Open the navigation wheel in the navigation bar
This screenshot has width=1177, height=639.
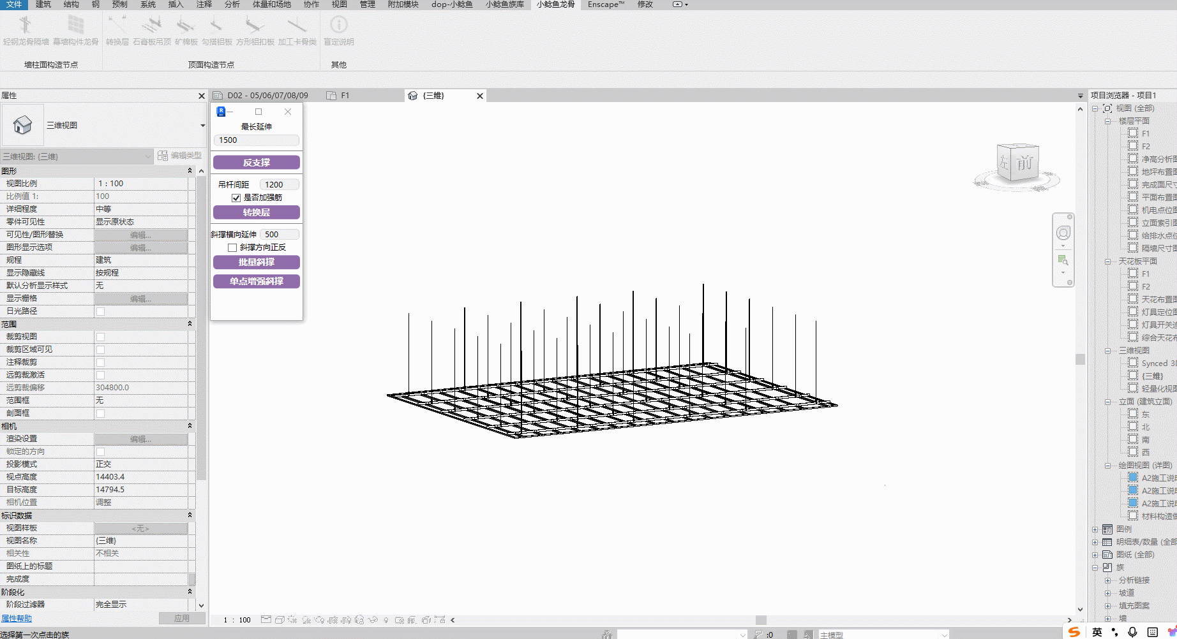(1063, 233)
